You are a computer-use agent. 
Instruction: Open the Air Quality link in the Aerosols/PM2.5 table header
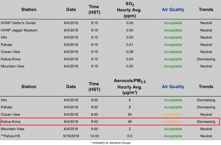pyautogui.click(x=173, y=86)
